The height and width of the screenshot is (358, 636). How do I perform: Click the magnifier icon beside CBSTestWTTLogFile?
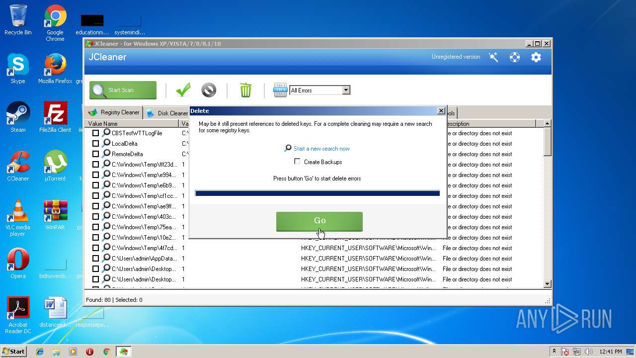tap(106, 133)
